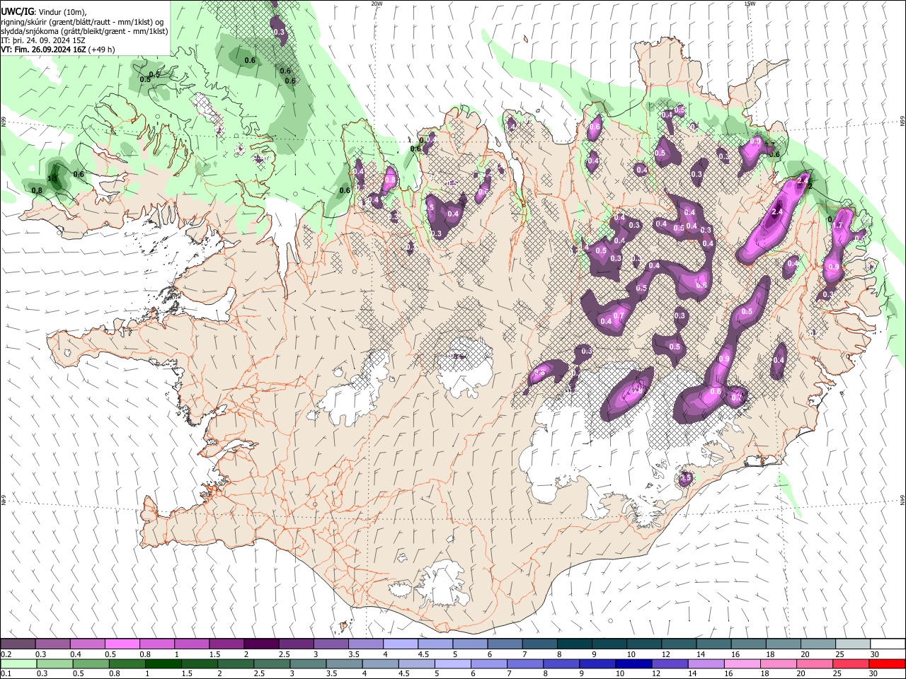Screen dimensions: 906x679
Task: Select the lower-row swatch labeled 4
Action: (380, 663)
